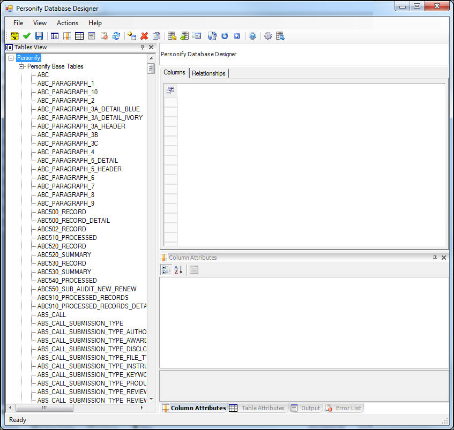This screenshot has width=454, height=430.
Task: Select the ABC table in tree
Action: (x=43, y=75)
